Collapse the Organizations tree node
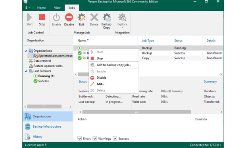The image size is (246, 148). pos(26,51)
